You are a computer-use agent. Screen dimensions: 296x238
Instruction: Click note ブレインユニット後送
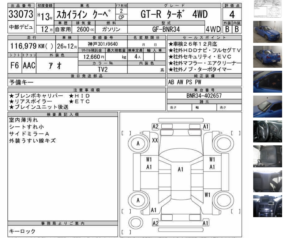39,107
